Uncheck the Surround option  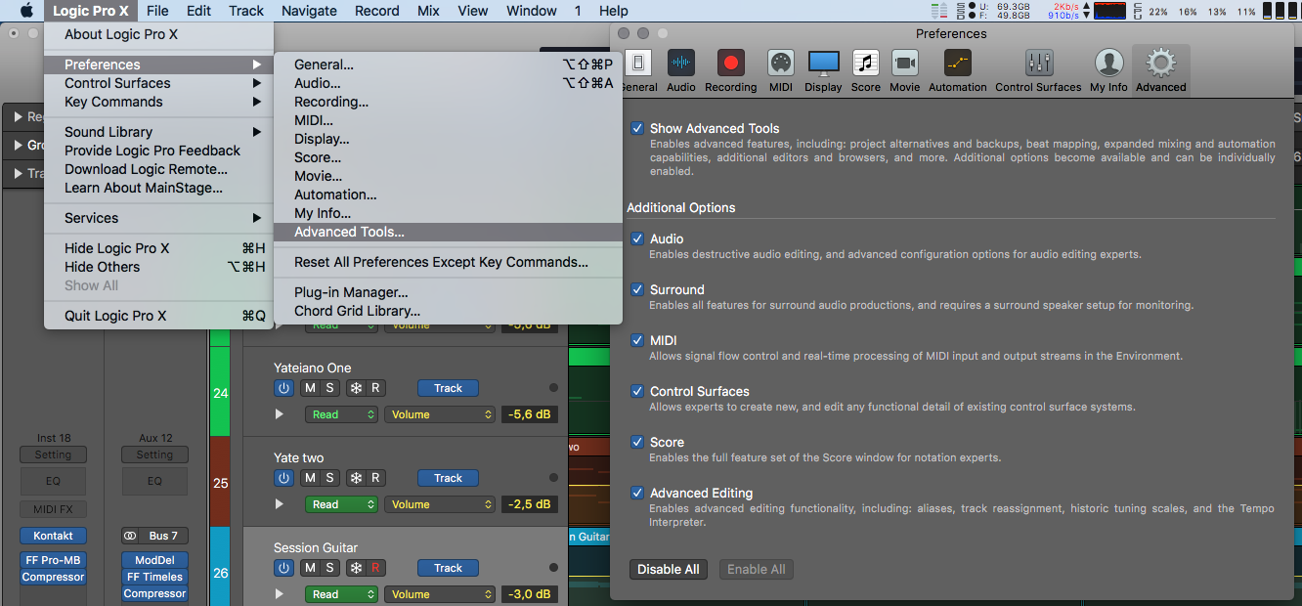coord(637,289)
